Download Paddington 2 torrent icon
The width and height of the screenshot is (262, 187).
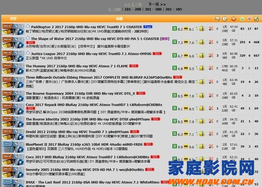click(x=202, y=29)
